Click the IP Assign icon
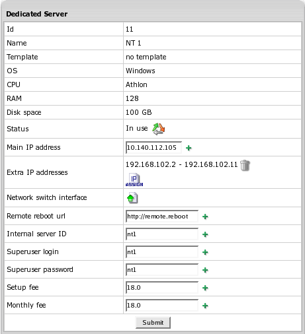The image size is (305, 334). click(x=134, y=180)
